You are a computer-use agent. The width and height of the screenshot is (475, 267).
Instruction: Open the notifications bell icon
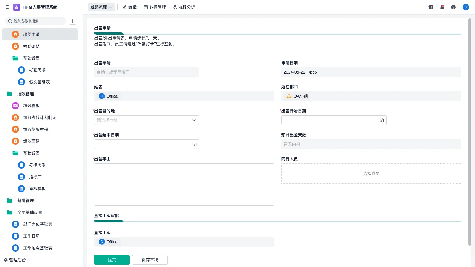[x=442, y=7]
